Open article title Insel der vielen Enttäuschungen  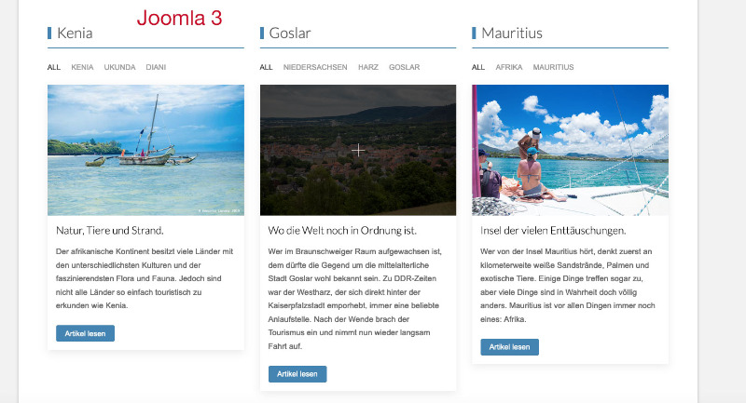pyautogui.click(x=553, y=231)
